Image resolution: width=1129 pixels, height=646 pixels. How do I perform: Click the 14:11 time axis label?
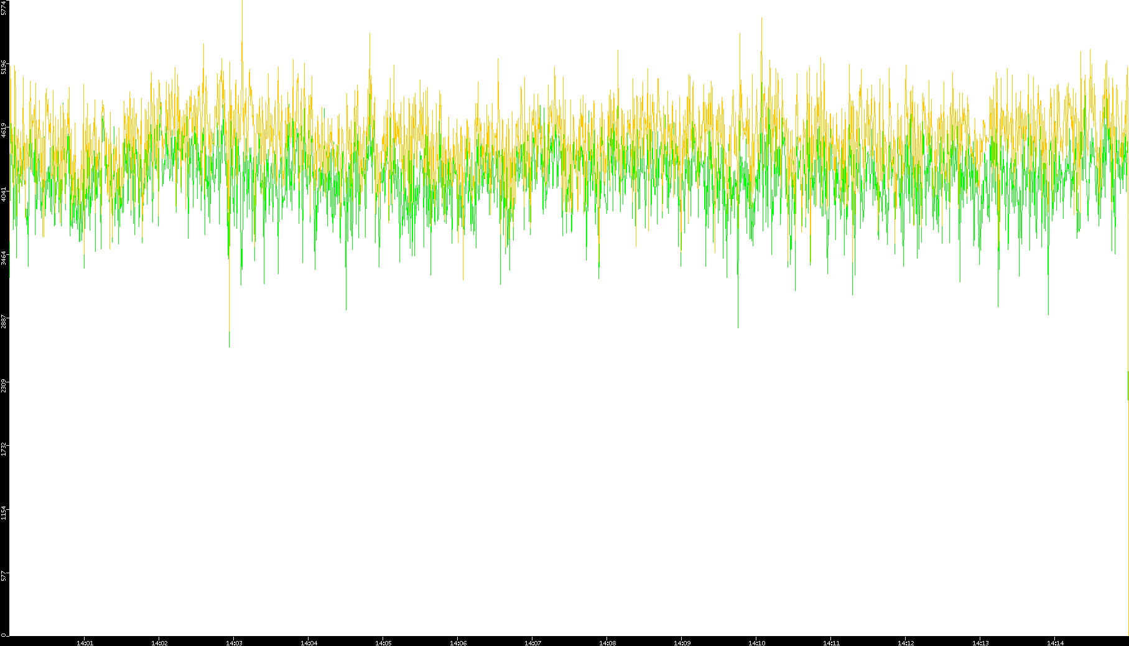tap(831, 643)
